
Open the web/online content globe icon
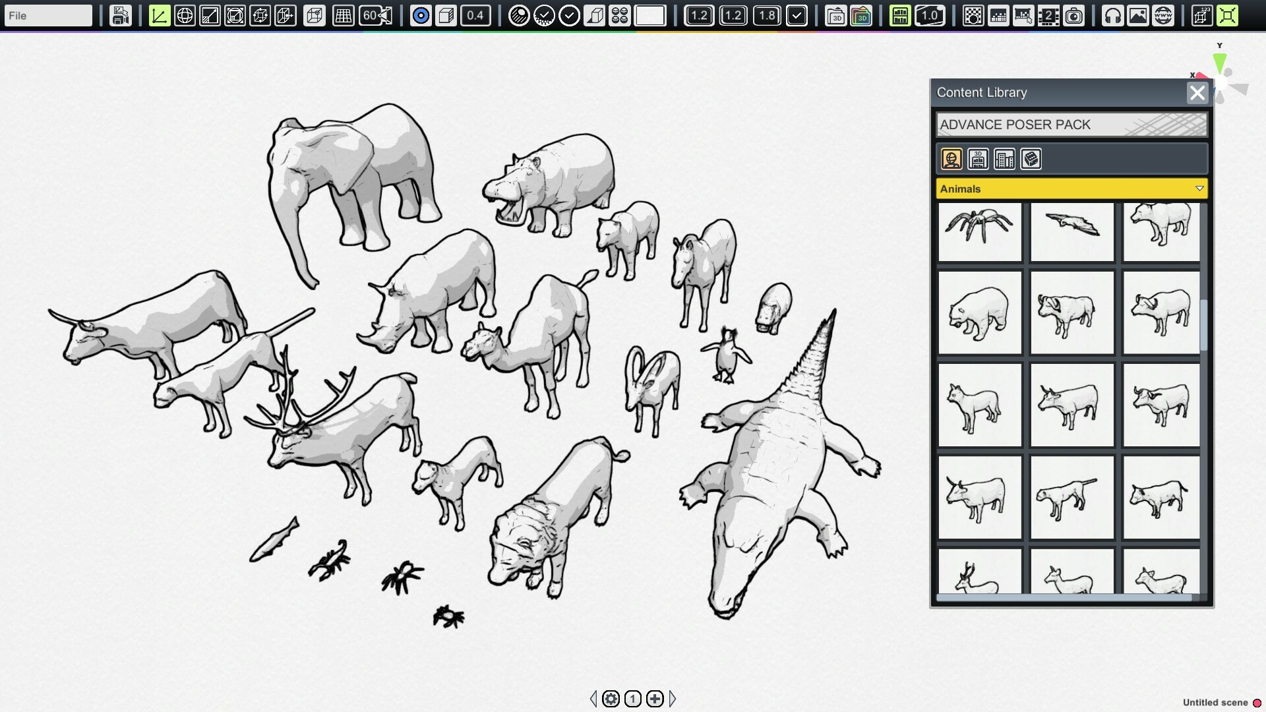click(x=1163, y=15)
